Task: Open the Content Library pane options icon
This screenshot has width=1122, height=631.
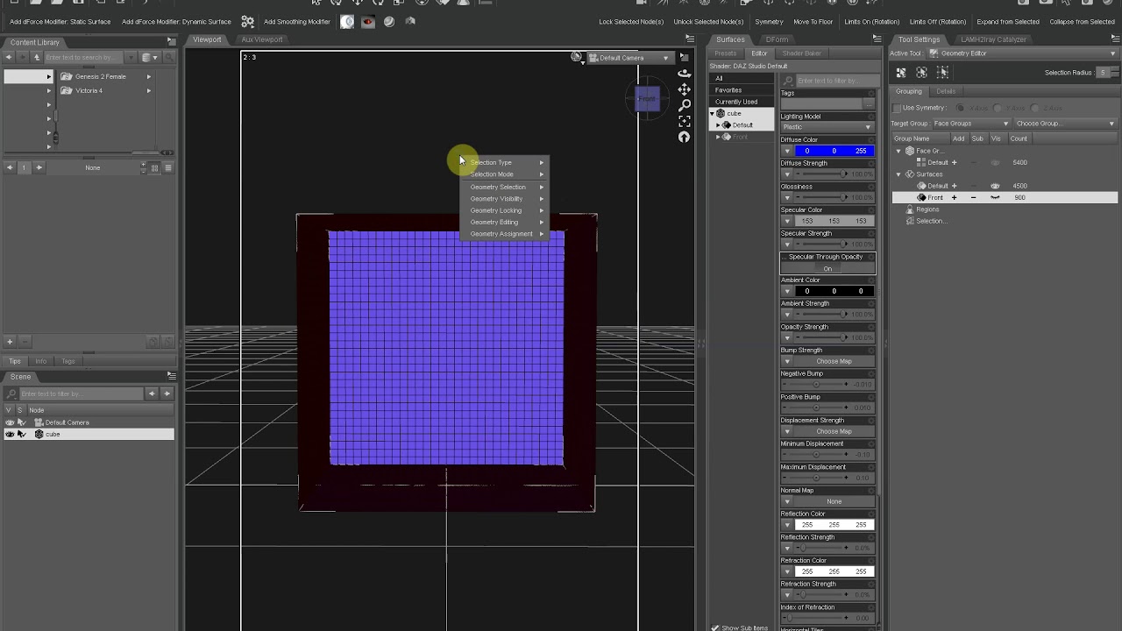Action: pyautogui.click(x=171, y=41)
